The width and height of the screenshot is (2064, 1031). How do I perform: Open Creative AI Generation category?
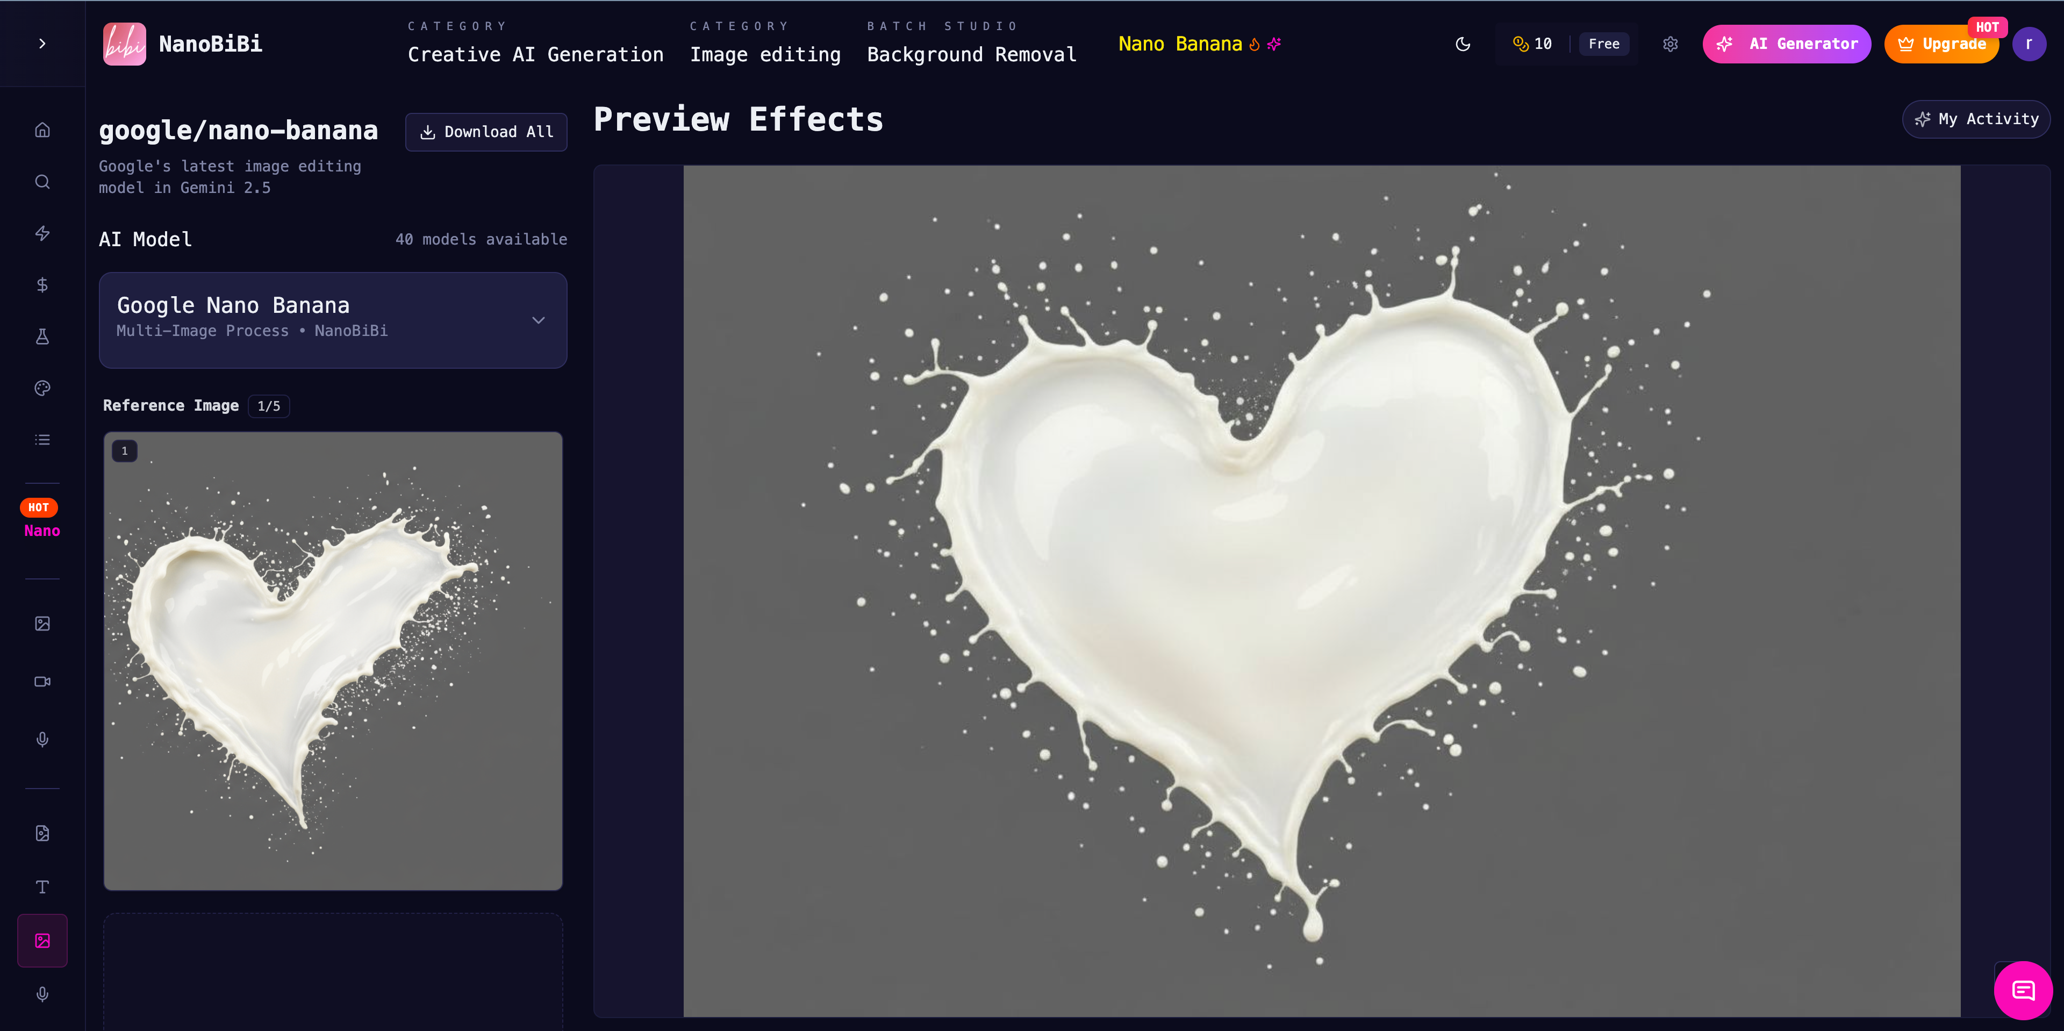[535, 54]
